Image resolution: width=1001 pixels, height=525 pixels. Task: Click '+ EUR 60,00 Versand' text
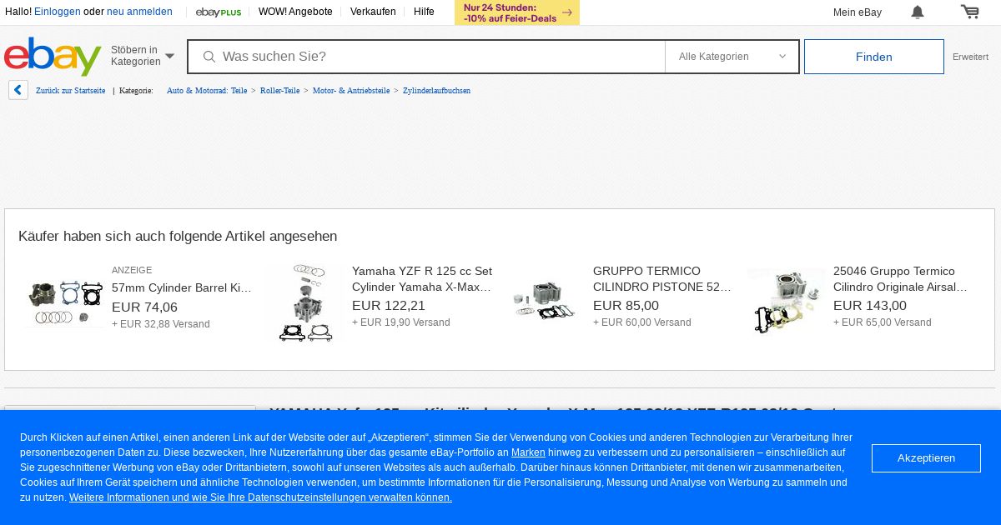click(x=642, y=322)
